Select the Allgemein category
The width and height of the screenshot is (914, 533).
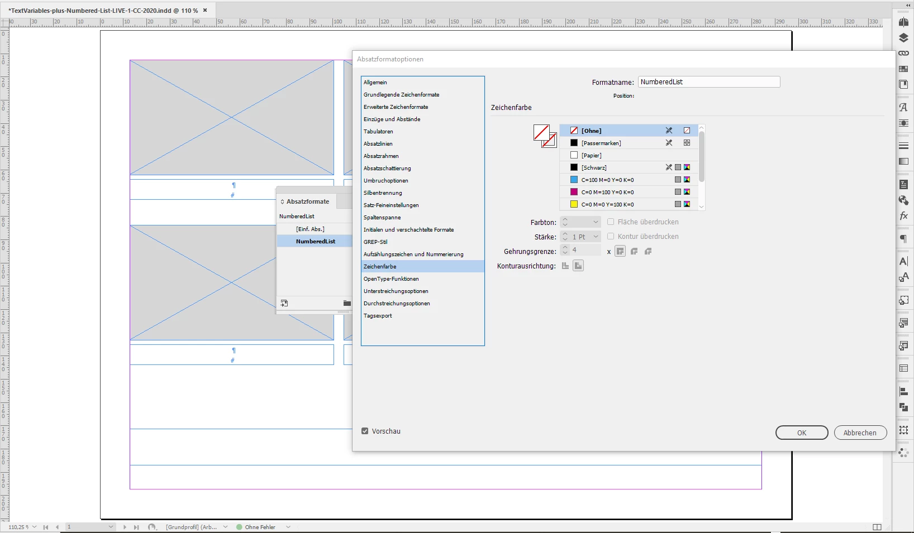tap(422, 82)
